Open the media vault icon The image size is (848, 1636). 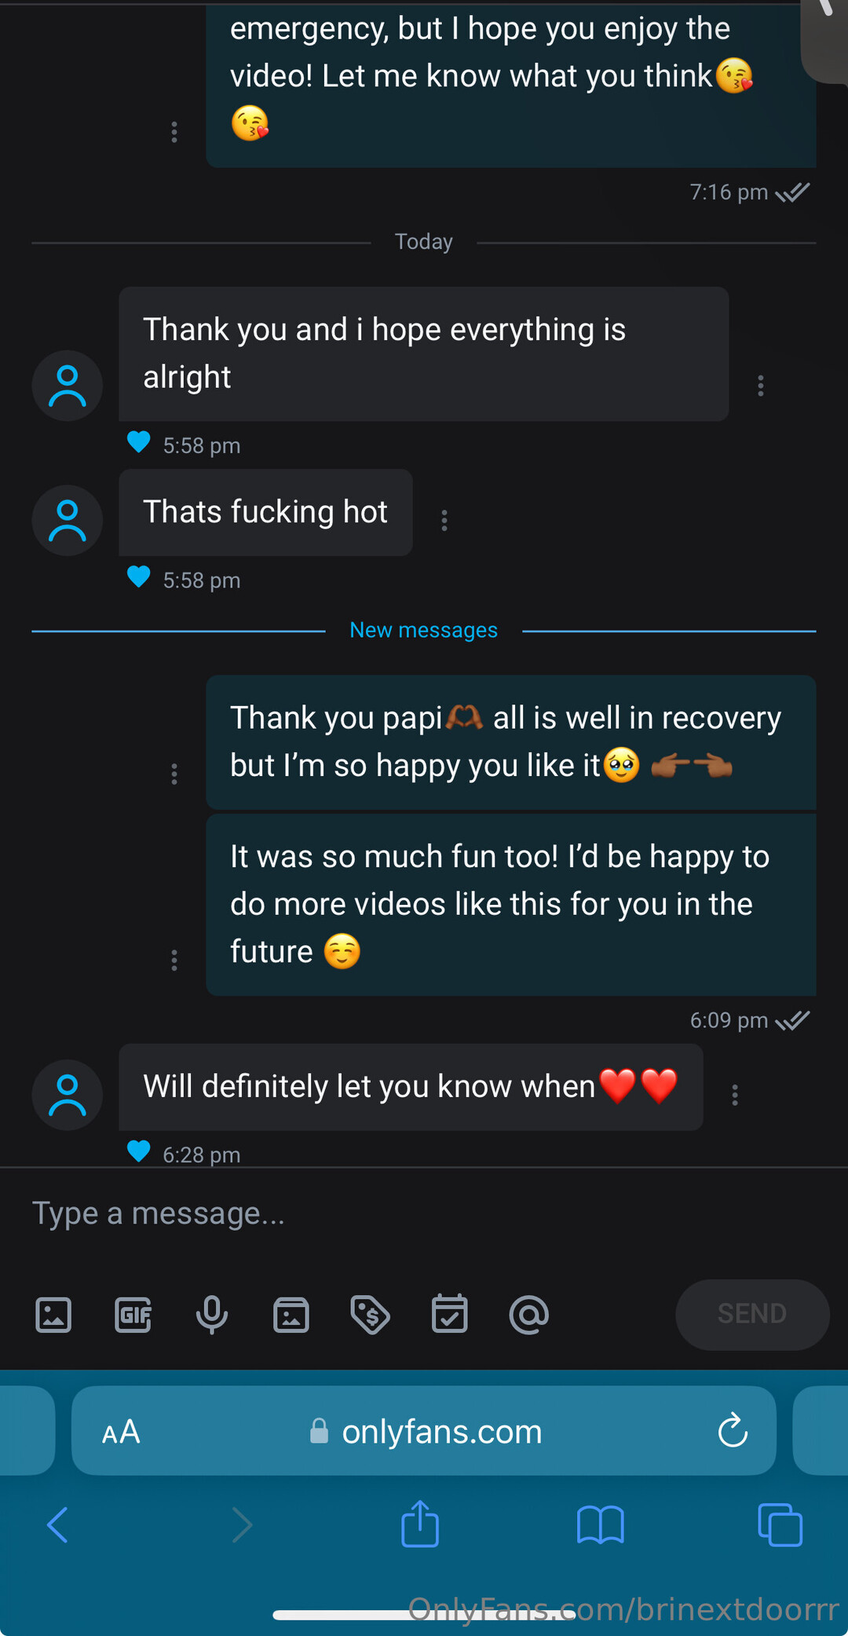pos(291,1314)
